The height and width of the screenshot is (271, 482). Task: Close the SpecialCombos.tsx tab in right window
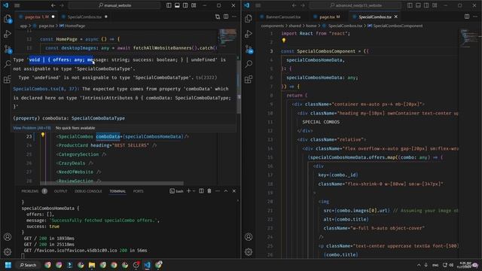[396, 17]
